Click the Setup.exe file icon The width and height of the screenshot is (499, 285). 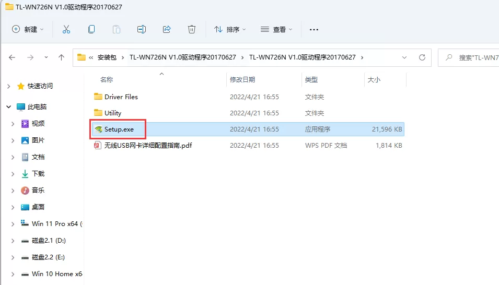click(98, 129)
